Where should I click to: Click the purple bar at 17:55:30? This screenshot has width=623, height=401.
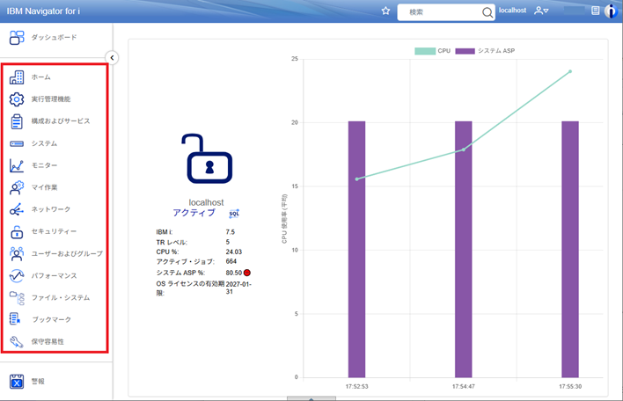[570, 250]
